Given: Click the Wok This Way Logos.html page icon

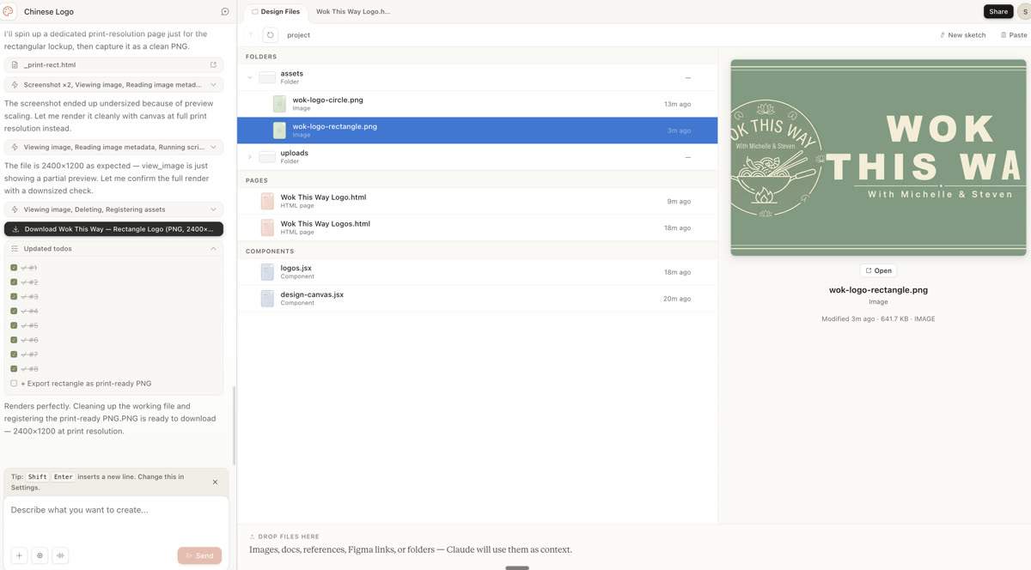Looking at the screenshot, I should 267,227.
